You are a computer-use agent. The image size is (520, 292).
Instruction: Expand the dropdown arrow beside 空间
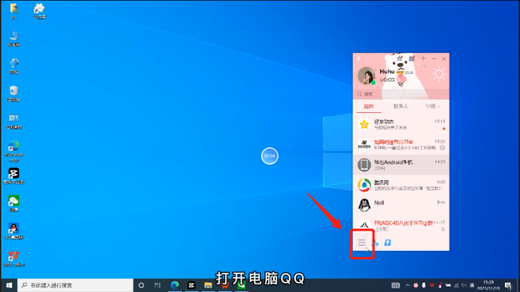(439, 106)
